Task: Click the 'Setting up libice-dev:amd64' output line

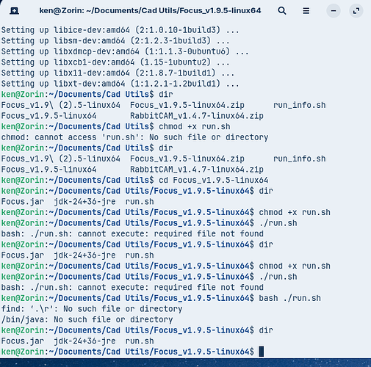Action: (120, 30)
